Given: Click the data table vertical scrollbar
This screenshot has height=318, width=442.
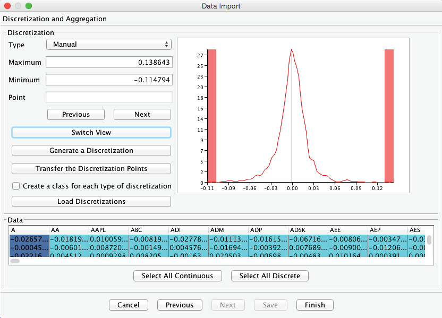Looking at the screenshot, I should pyautogui.click(x=429, y=240).
